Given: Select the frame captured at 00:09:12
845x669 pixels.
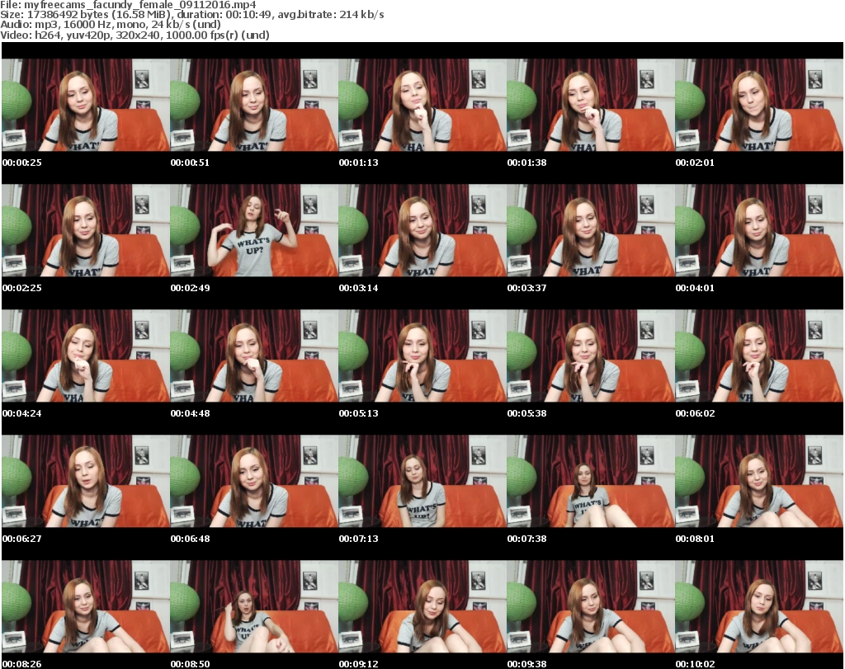Looking at the screenshot, I should click(x=422, y=607).
